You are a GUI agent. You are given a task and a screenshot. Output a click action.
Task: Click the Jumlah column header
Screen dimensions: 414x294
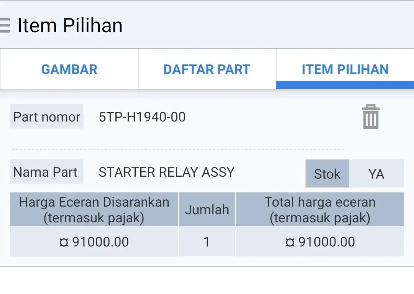click(x=207, y=210)
